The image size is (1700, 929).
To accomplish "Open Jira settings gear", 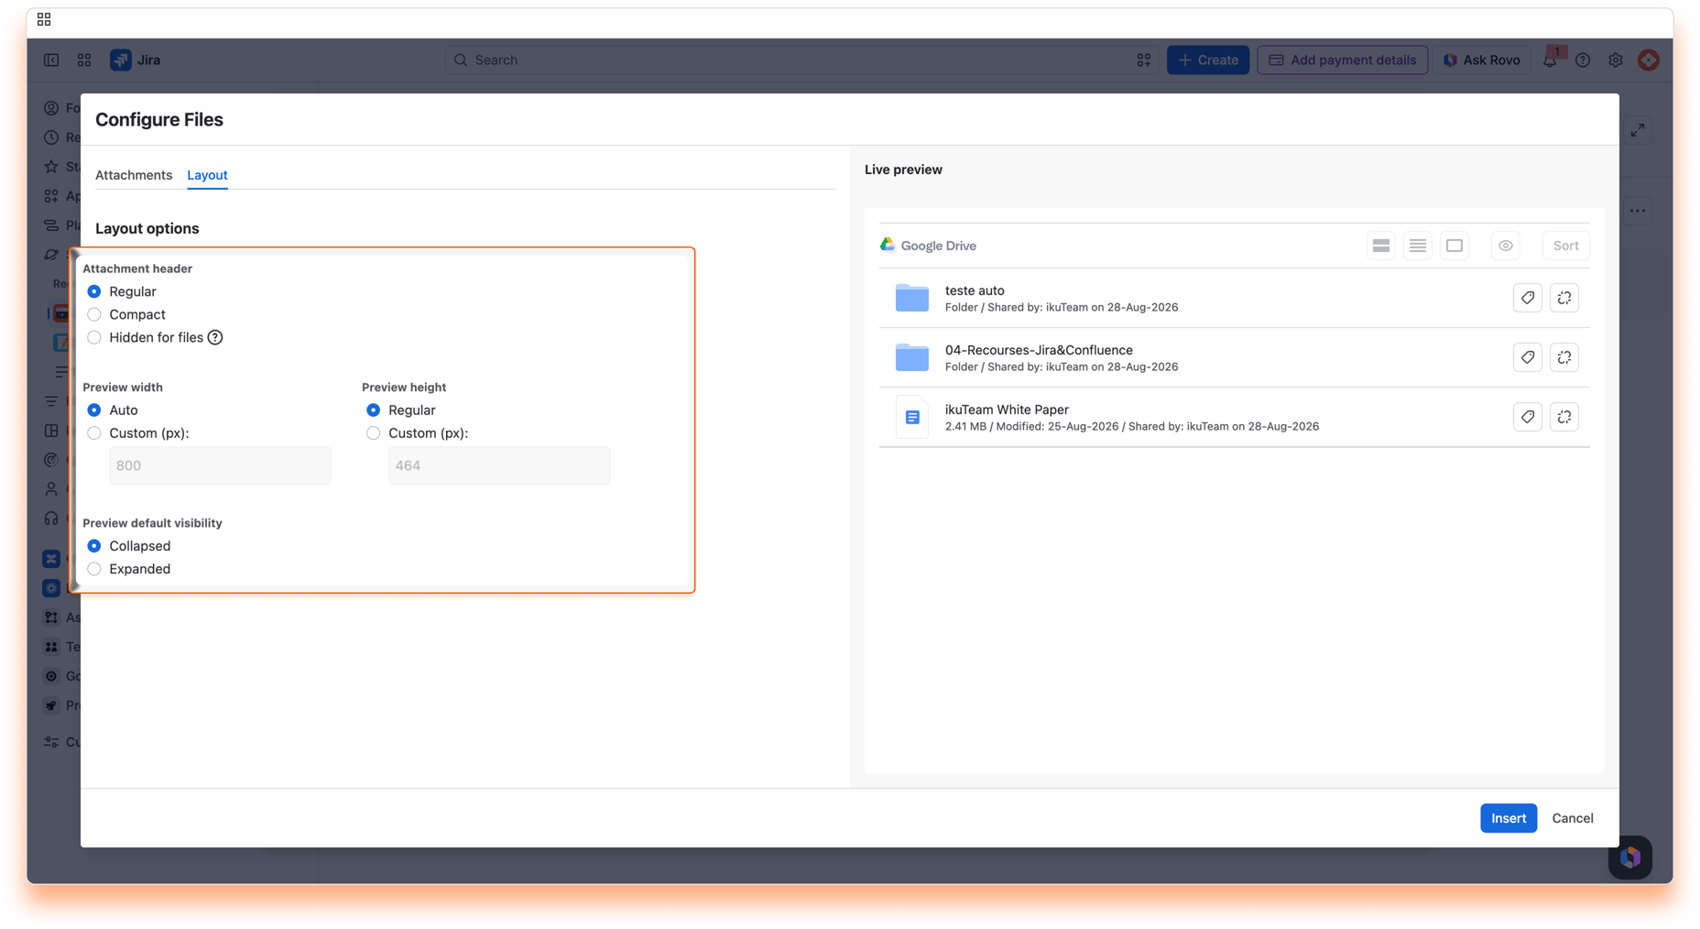I will [1616, 60].
